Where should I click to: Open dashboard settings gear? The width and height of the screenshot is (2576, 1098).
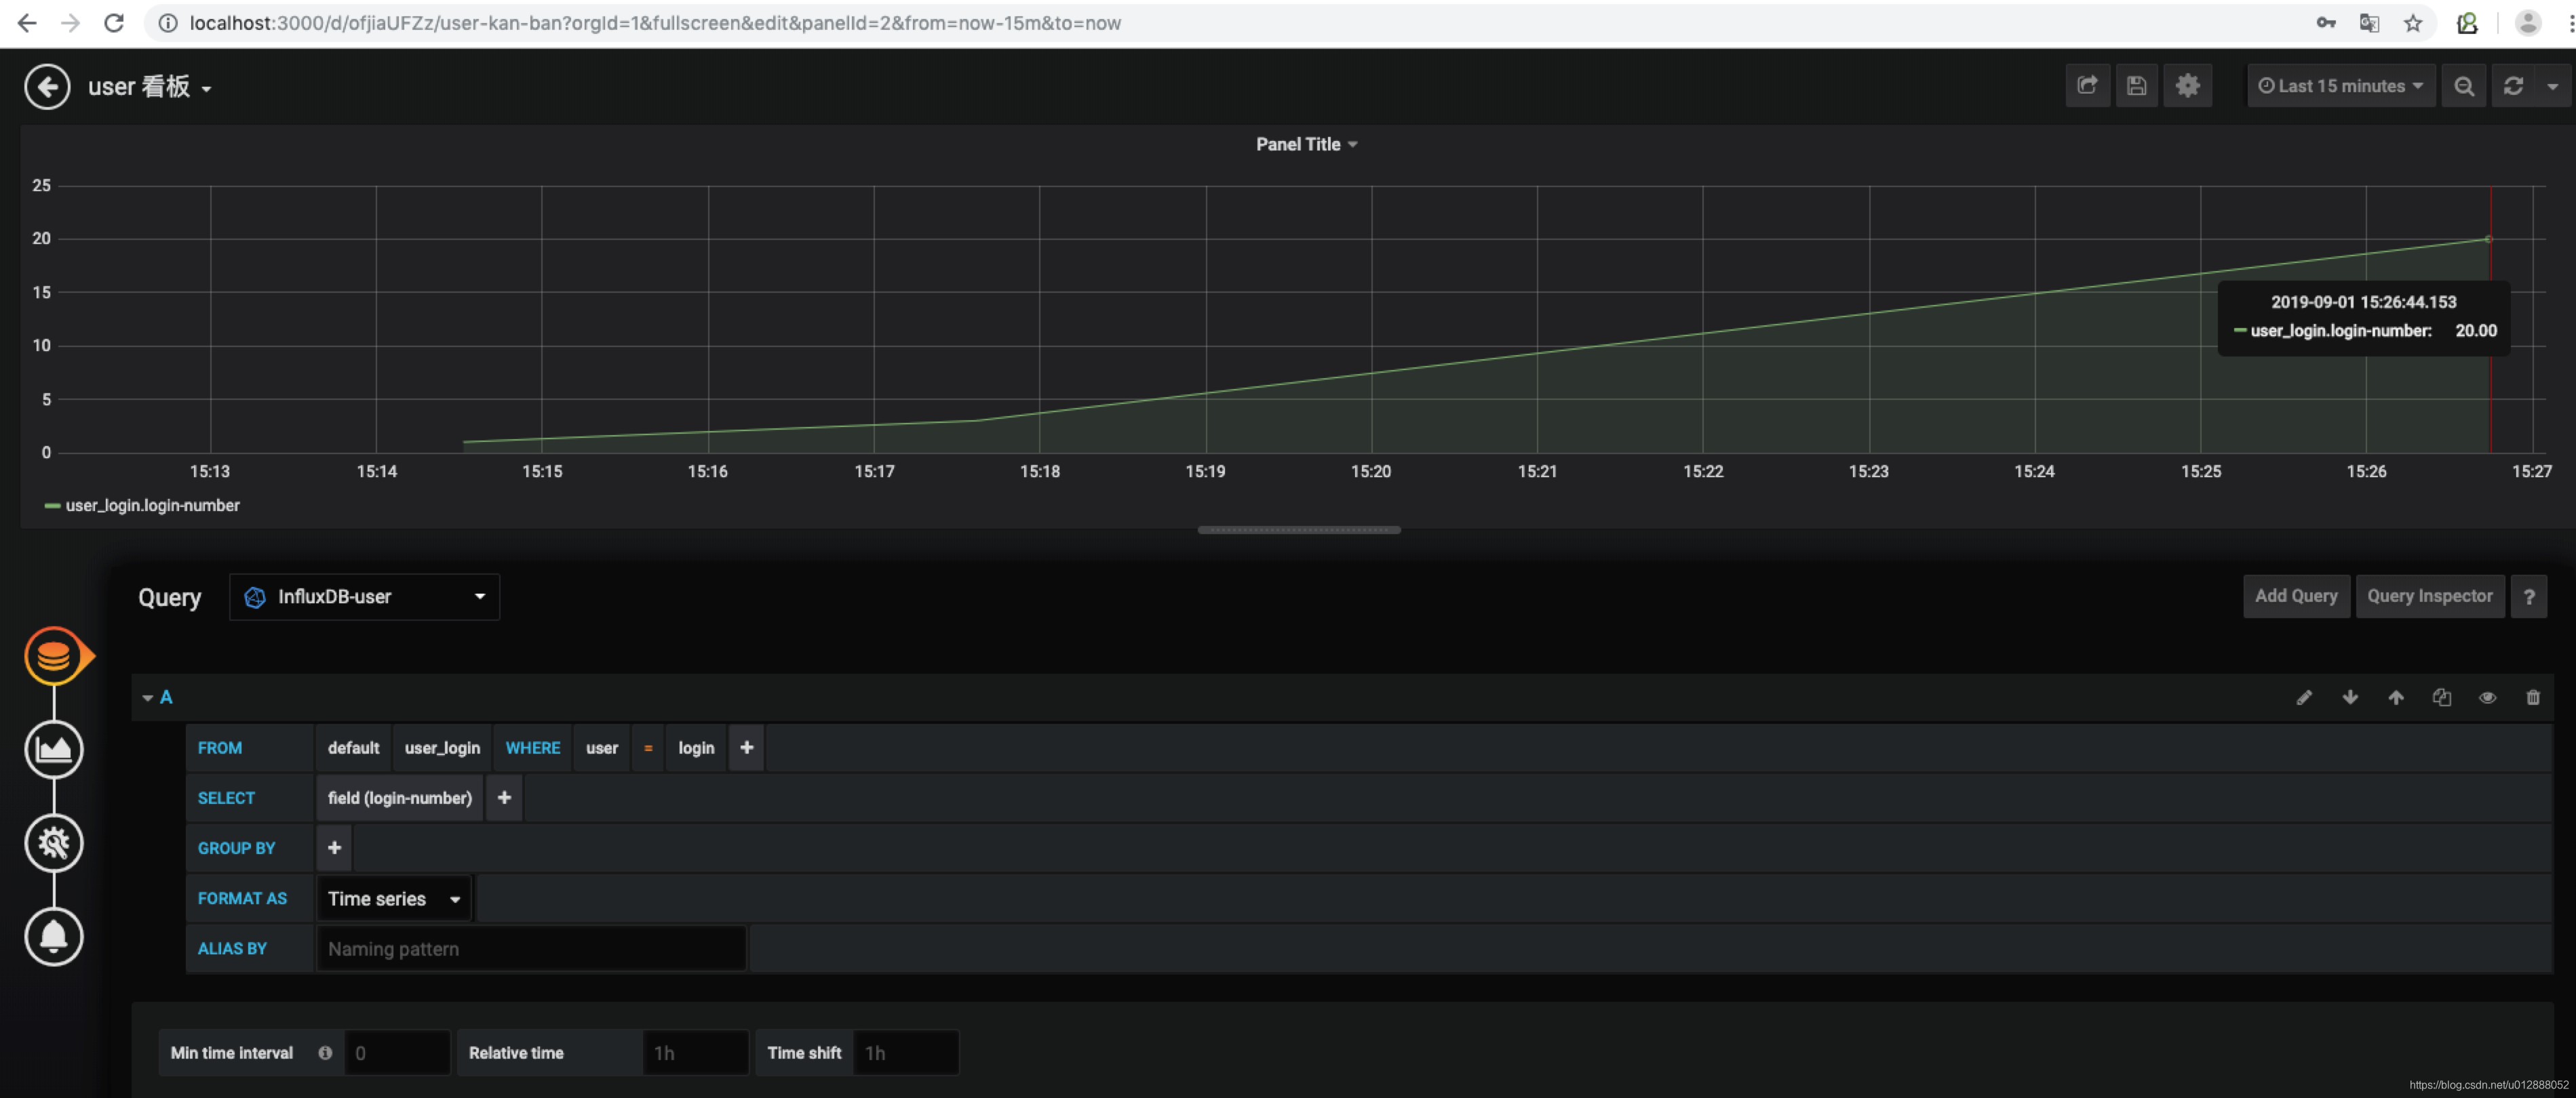[x=2187, y=86]
